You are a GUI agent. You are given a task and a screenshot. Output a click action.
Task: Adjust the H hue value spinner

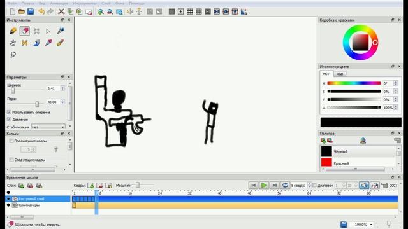pos(395,83)
